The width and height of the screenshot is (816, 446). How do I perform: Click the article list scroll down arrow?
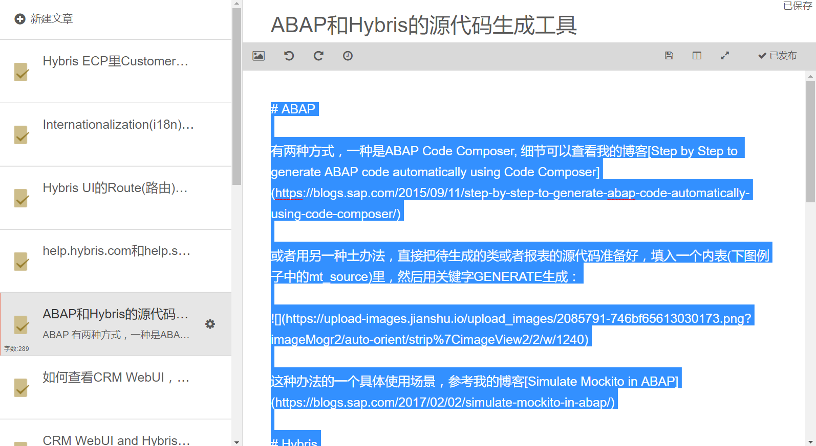[x=237, y=442]
